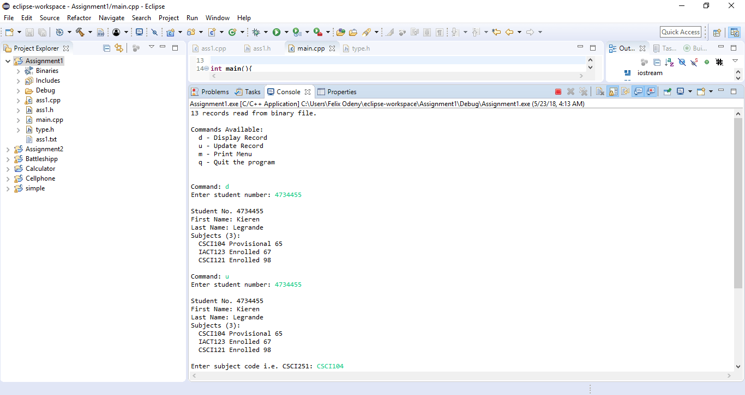The height and width of the screenshot is (395, 745).
Task: Toggle Link with Editor in Project Explorer
Action: tap(118, 48)
